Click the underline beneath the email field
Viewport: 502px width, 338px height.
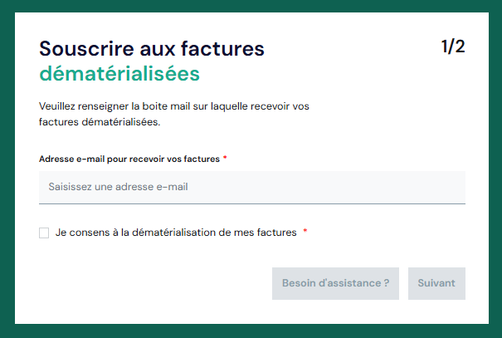tap(251, 203)
